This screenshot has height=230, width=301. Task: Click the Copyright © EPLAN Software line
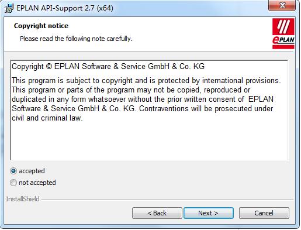click(x=108, y=67)
